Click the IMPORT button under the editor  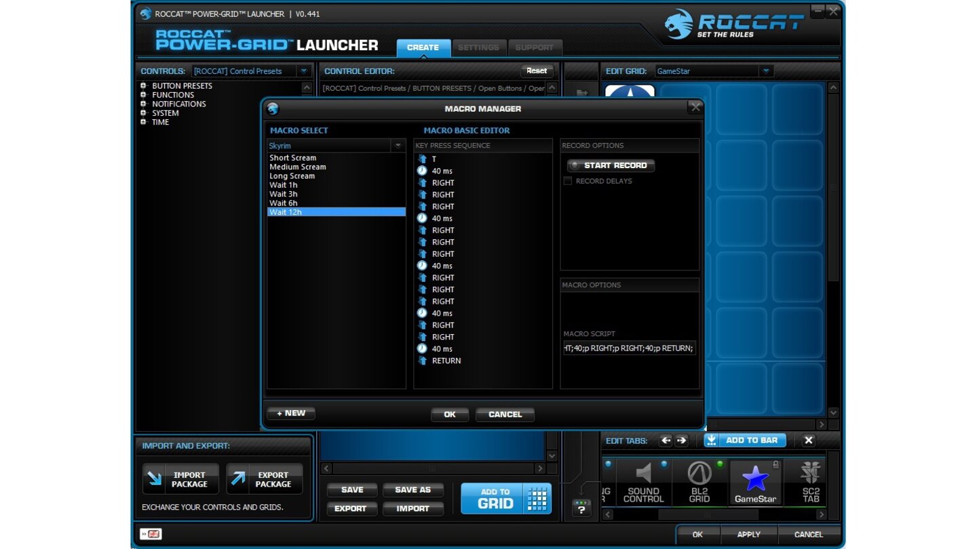pyautogui.click(x=413, y=508)
